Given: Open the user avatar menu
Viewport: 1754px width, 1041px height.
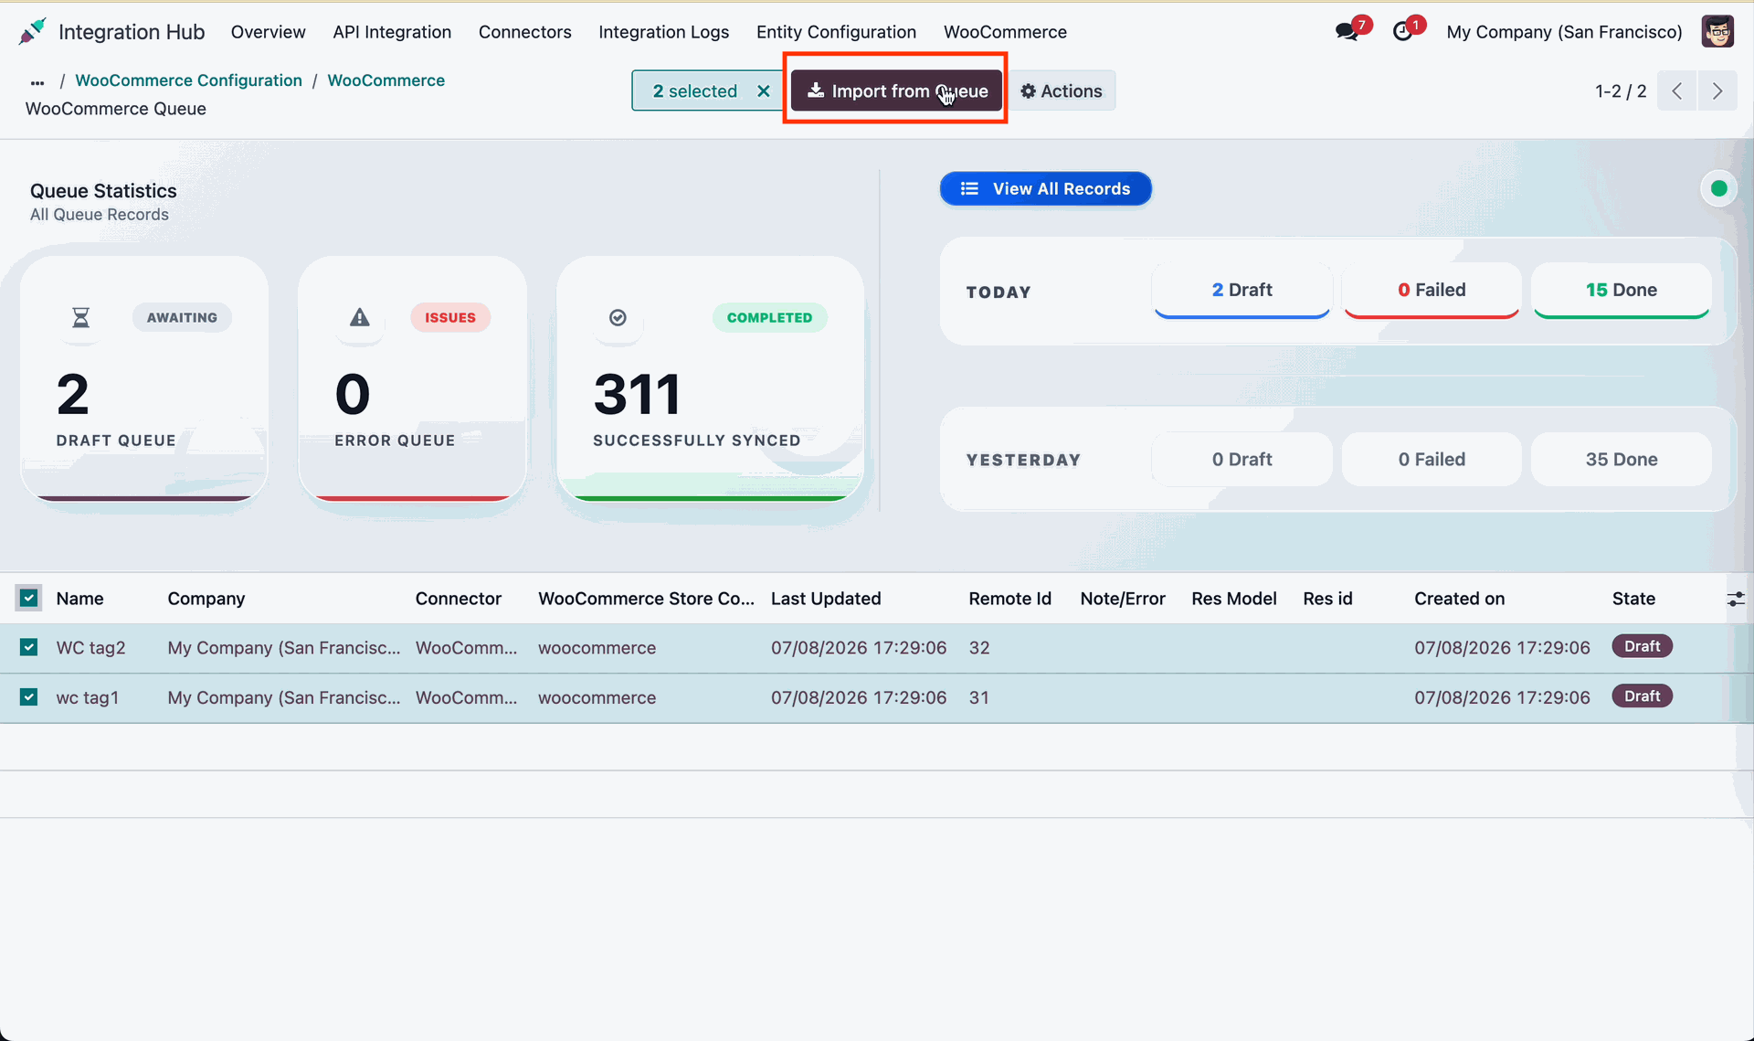Looking at the screenshot, I should 1717,32.
